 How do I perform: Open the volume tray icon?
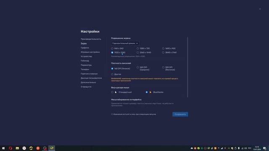[x=245, y=148]
